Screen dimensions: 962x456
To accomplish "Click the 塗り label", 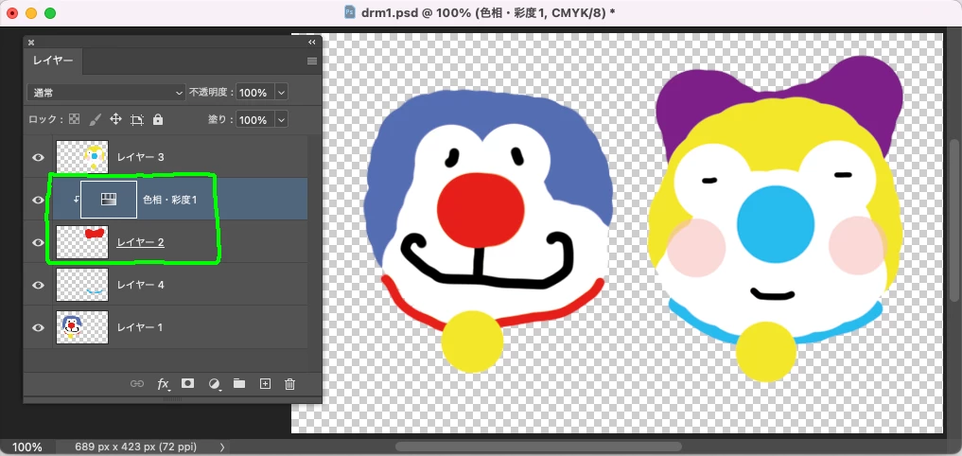I will tap(219, 120).
